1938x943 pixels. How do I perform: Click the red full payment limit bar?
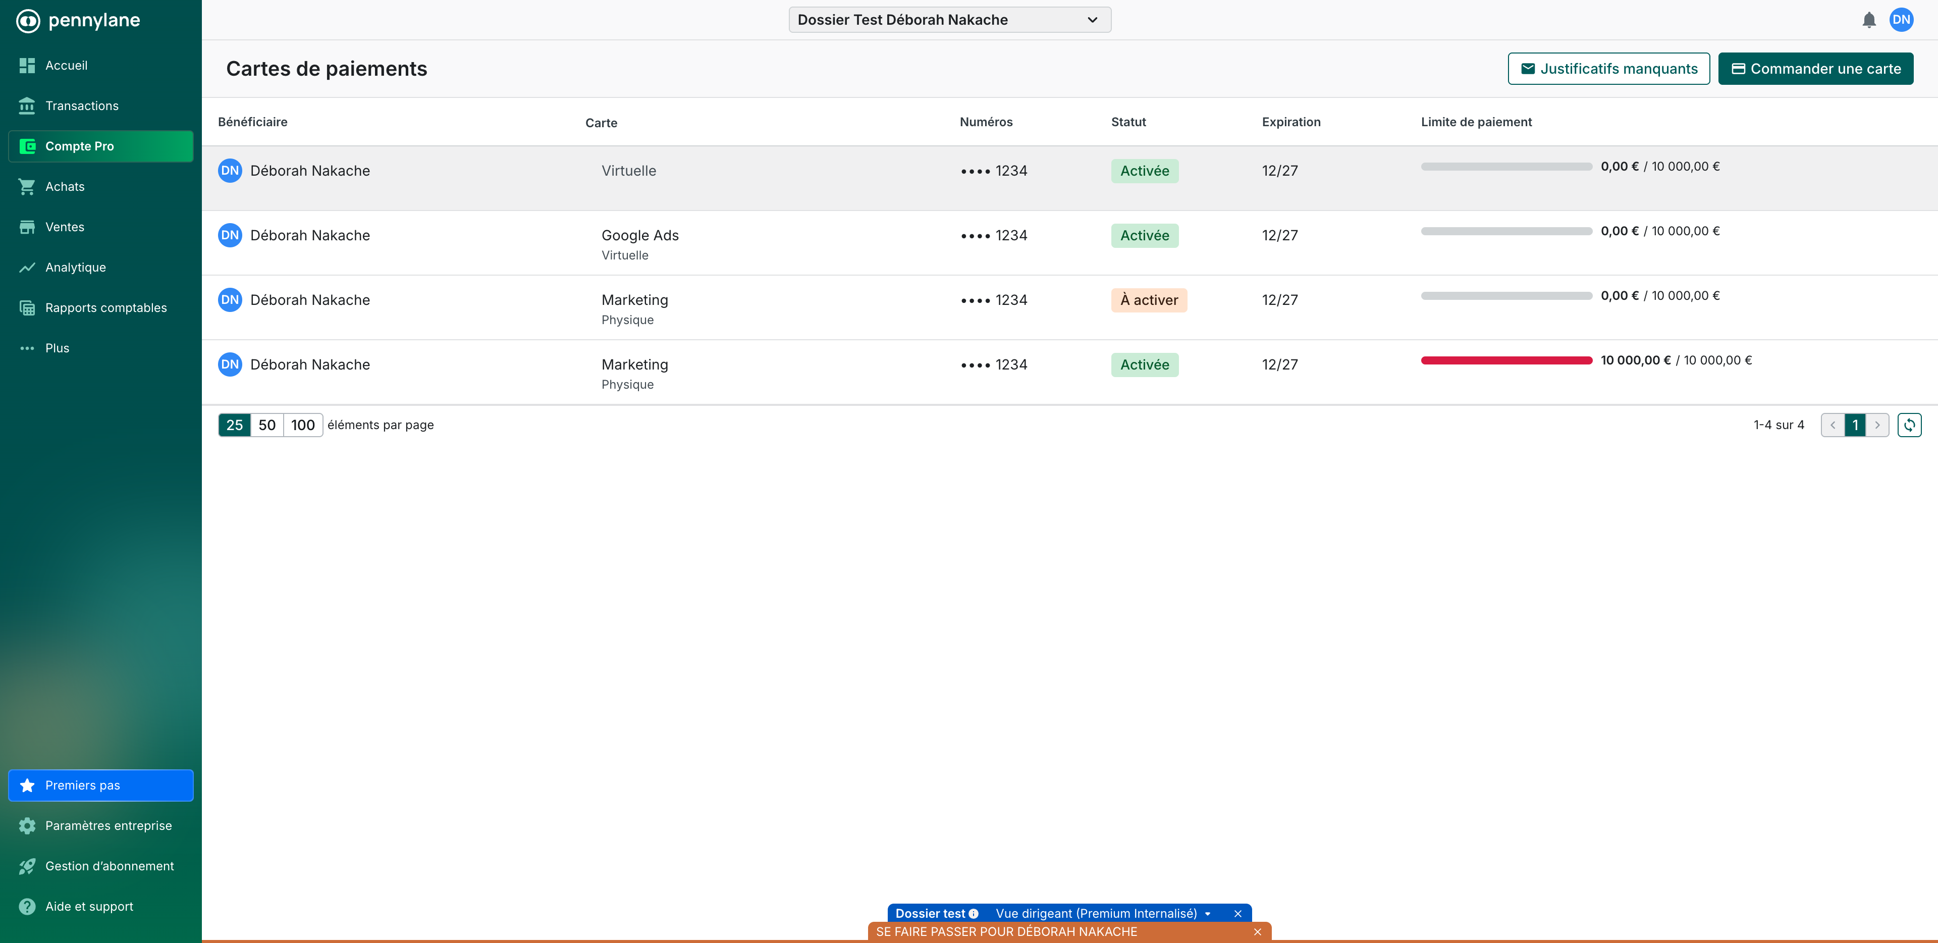[1506, 360]
